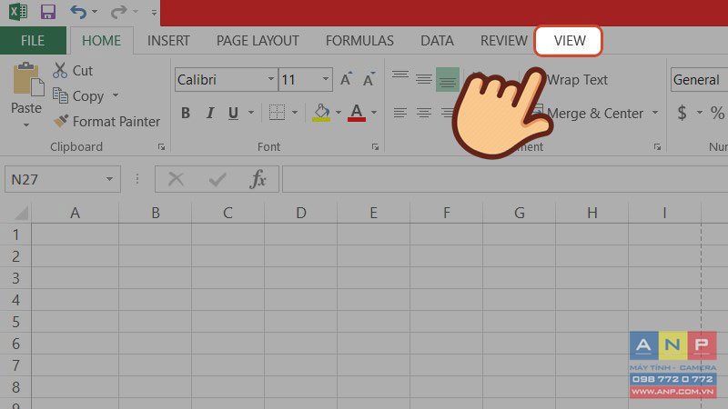Open Clipboard pane dialog launcher
Viewport: 728px width, 409px height.
[x=161, y=147]
